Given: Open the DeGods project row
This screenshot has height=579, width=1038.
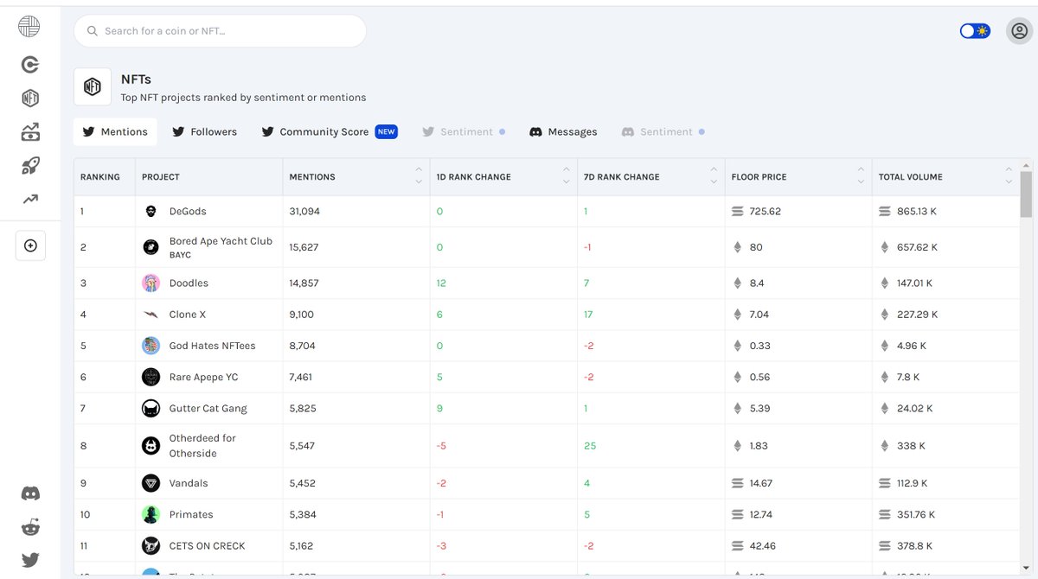Looking at the screenshot, I should tap(547, 211).
